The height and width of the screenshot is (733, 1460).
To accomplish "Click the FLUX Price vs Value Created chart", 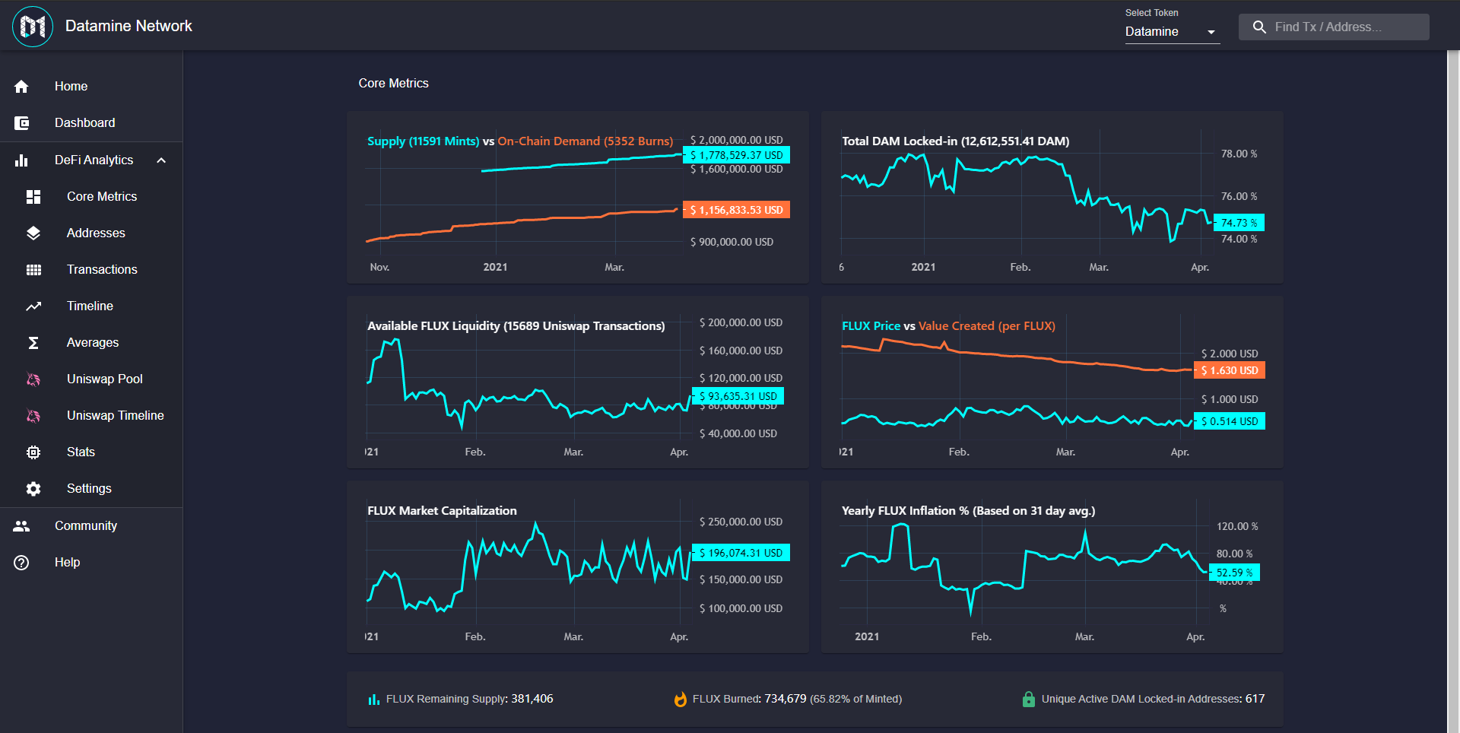I will coord(1052,382).
